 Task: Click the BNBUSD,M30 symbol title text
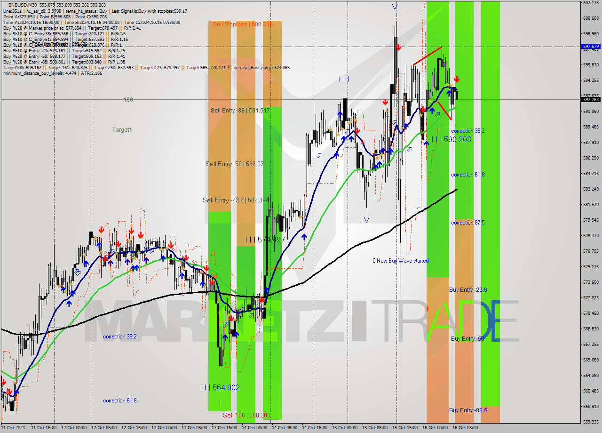pos(23,5)
